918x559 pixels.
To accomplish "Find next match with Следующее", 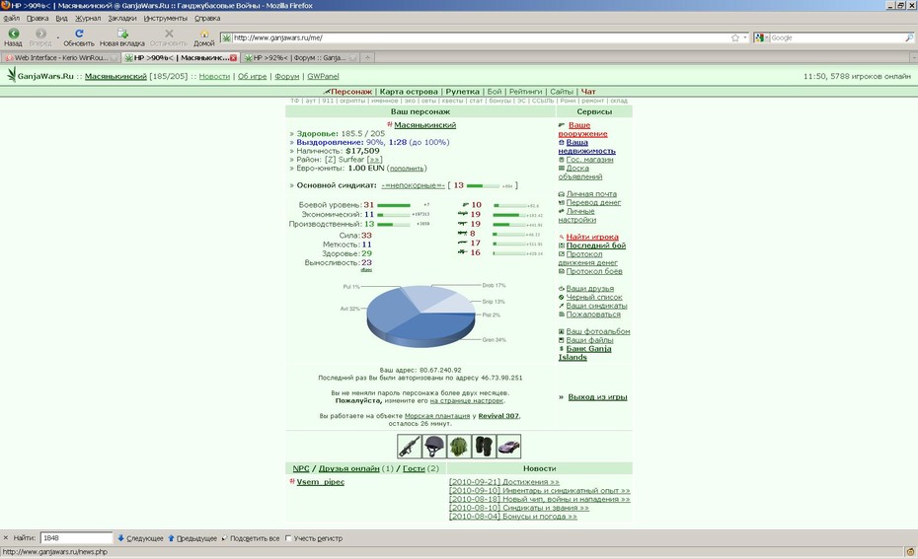I will click(140, 538).
